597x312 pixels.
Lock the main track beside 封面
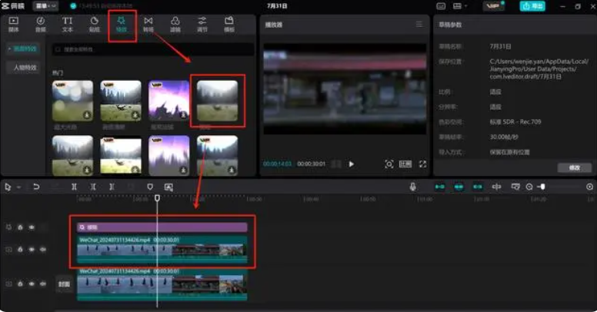tap(20, 284)
